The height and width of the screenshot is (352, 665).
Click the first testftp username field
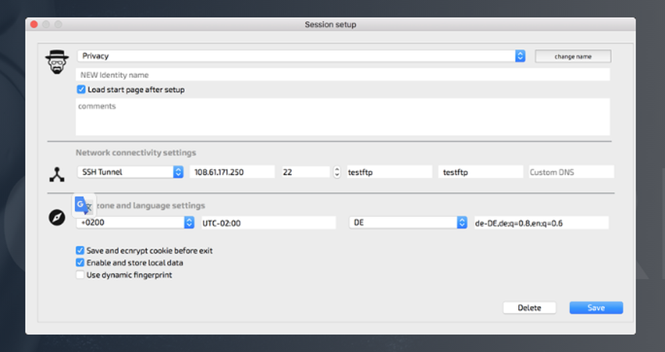389,172
